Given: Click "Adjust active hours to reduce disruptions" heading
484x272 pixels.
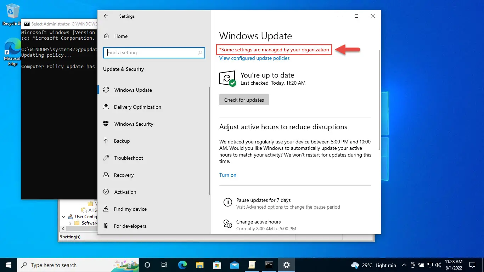Looking at the screenshot, I should (x=283, y=127).
